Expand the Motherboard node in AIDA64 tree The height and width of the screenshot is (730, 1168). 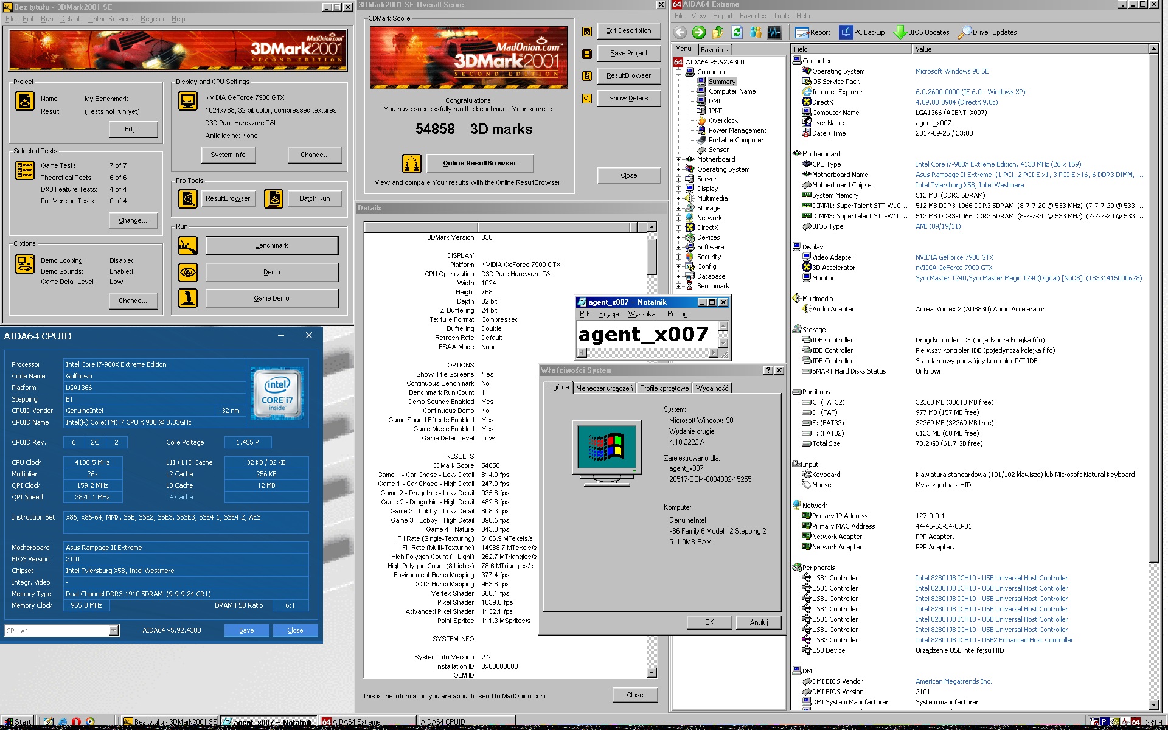(x=678, y=159)
